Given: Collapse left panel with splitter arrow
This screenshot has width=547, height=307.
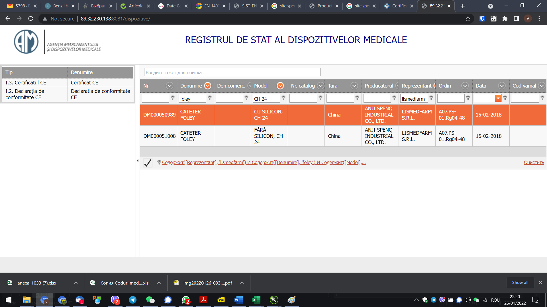Looking at the screenshot, I should click(138, 161).
